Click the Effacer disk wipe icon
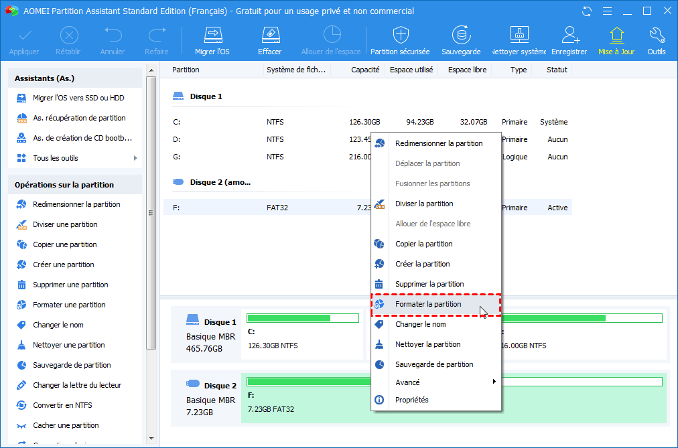Image resolution: width=678 pixels, height=448 pixels. 269,34
